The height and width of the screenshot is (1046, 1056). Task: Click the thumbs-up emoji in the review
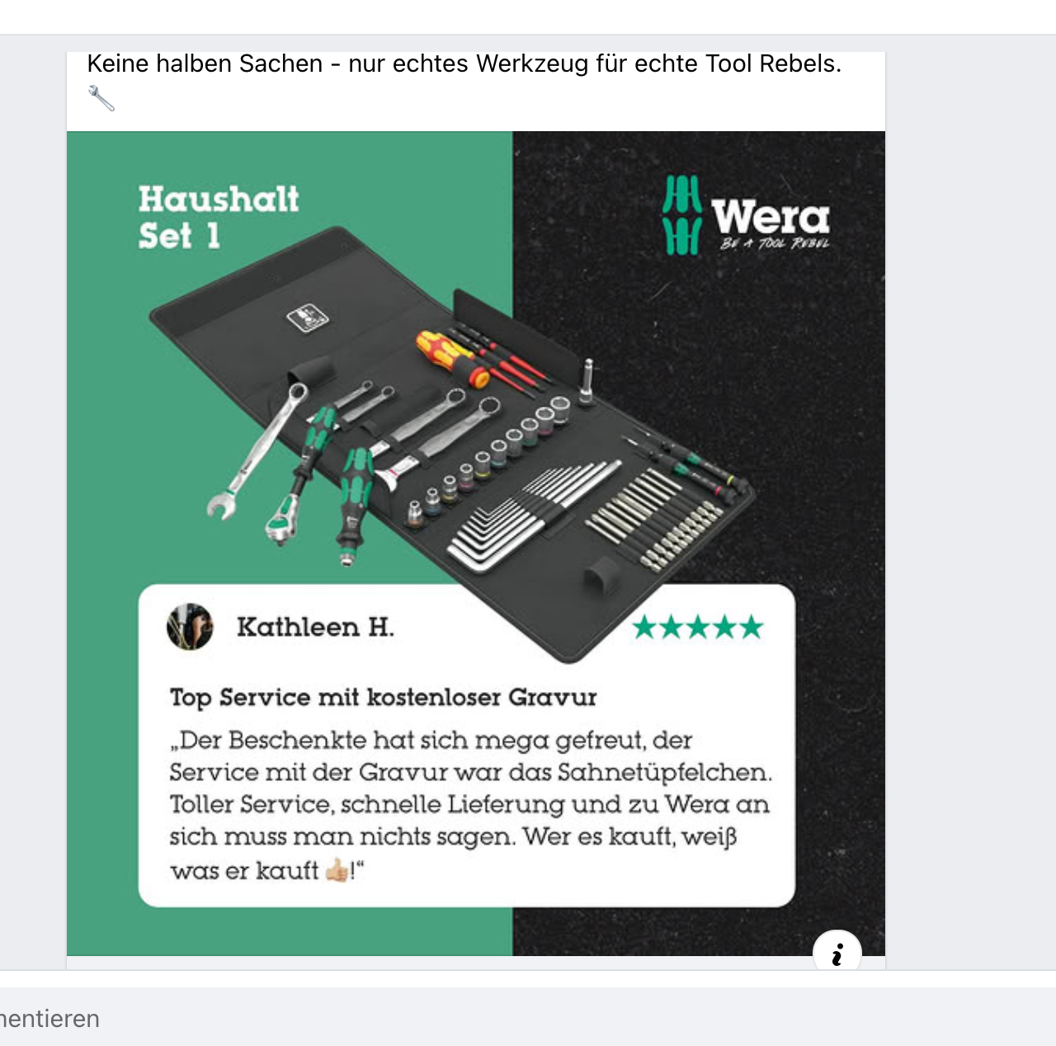click(x=337, y=870)
